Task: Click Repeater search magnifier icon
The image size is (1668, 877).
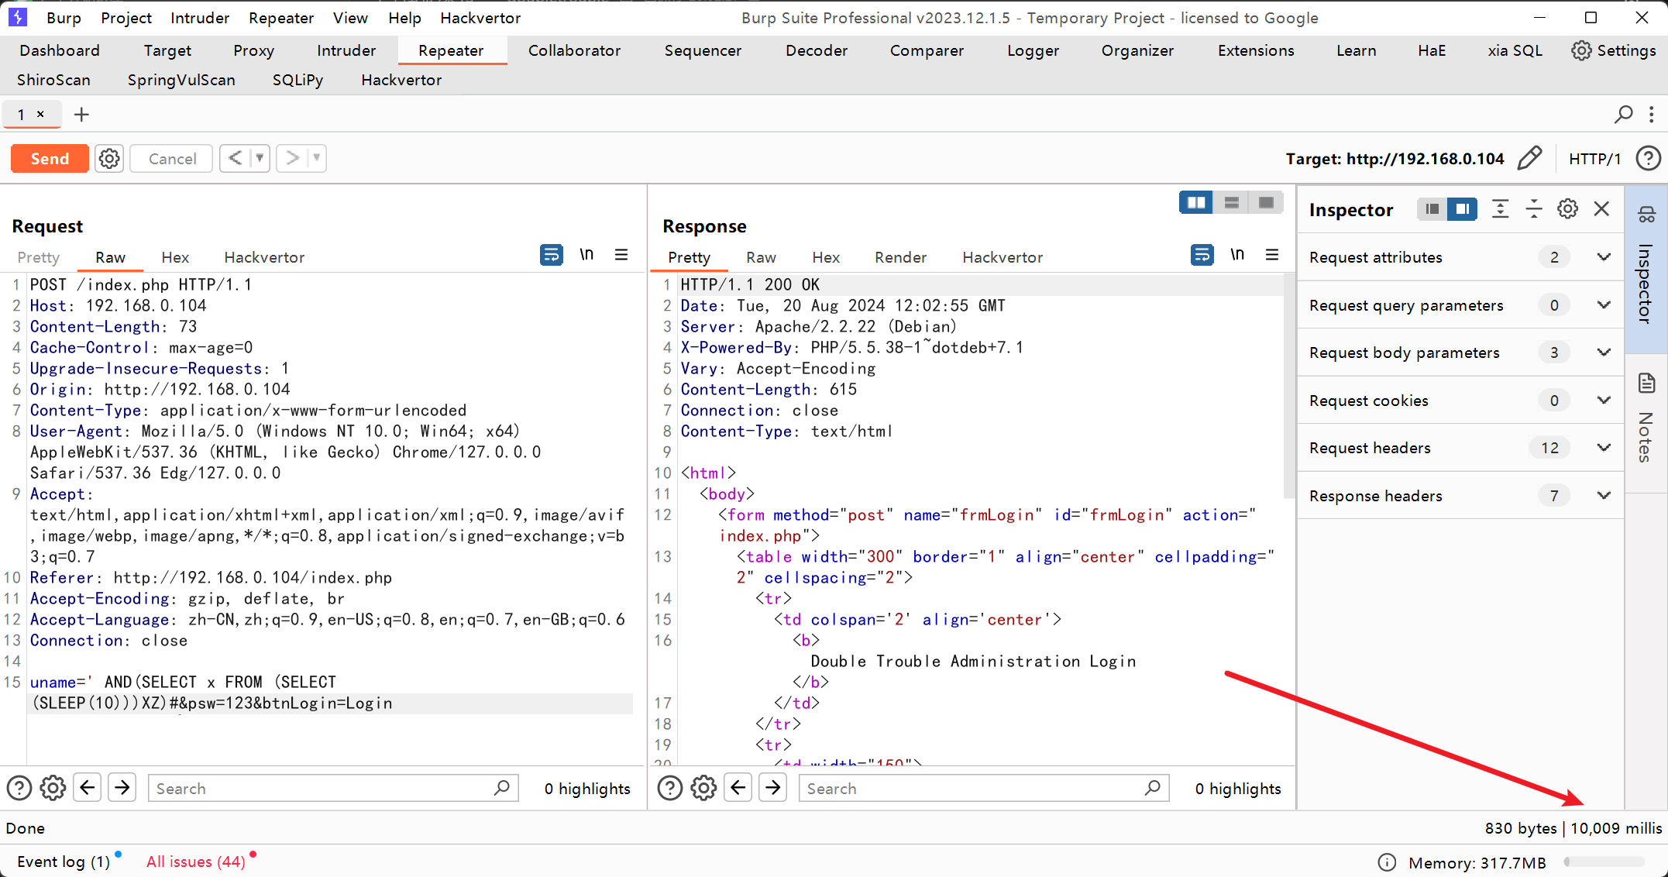Action: 1623,115
